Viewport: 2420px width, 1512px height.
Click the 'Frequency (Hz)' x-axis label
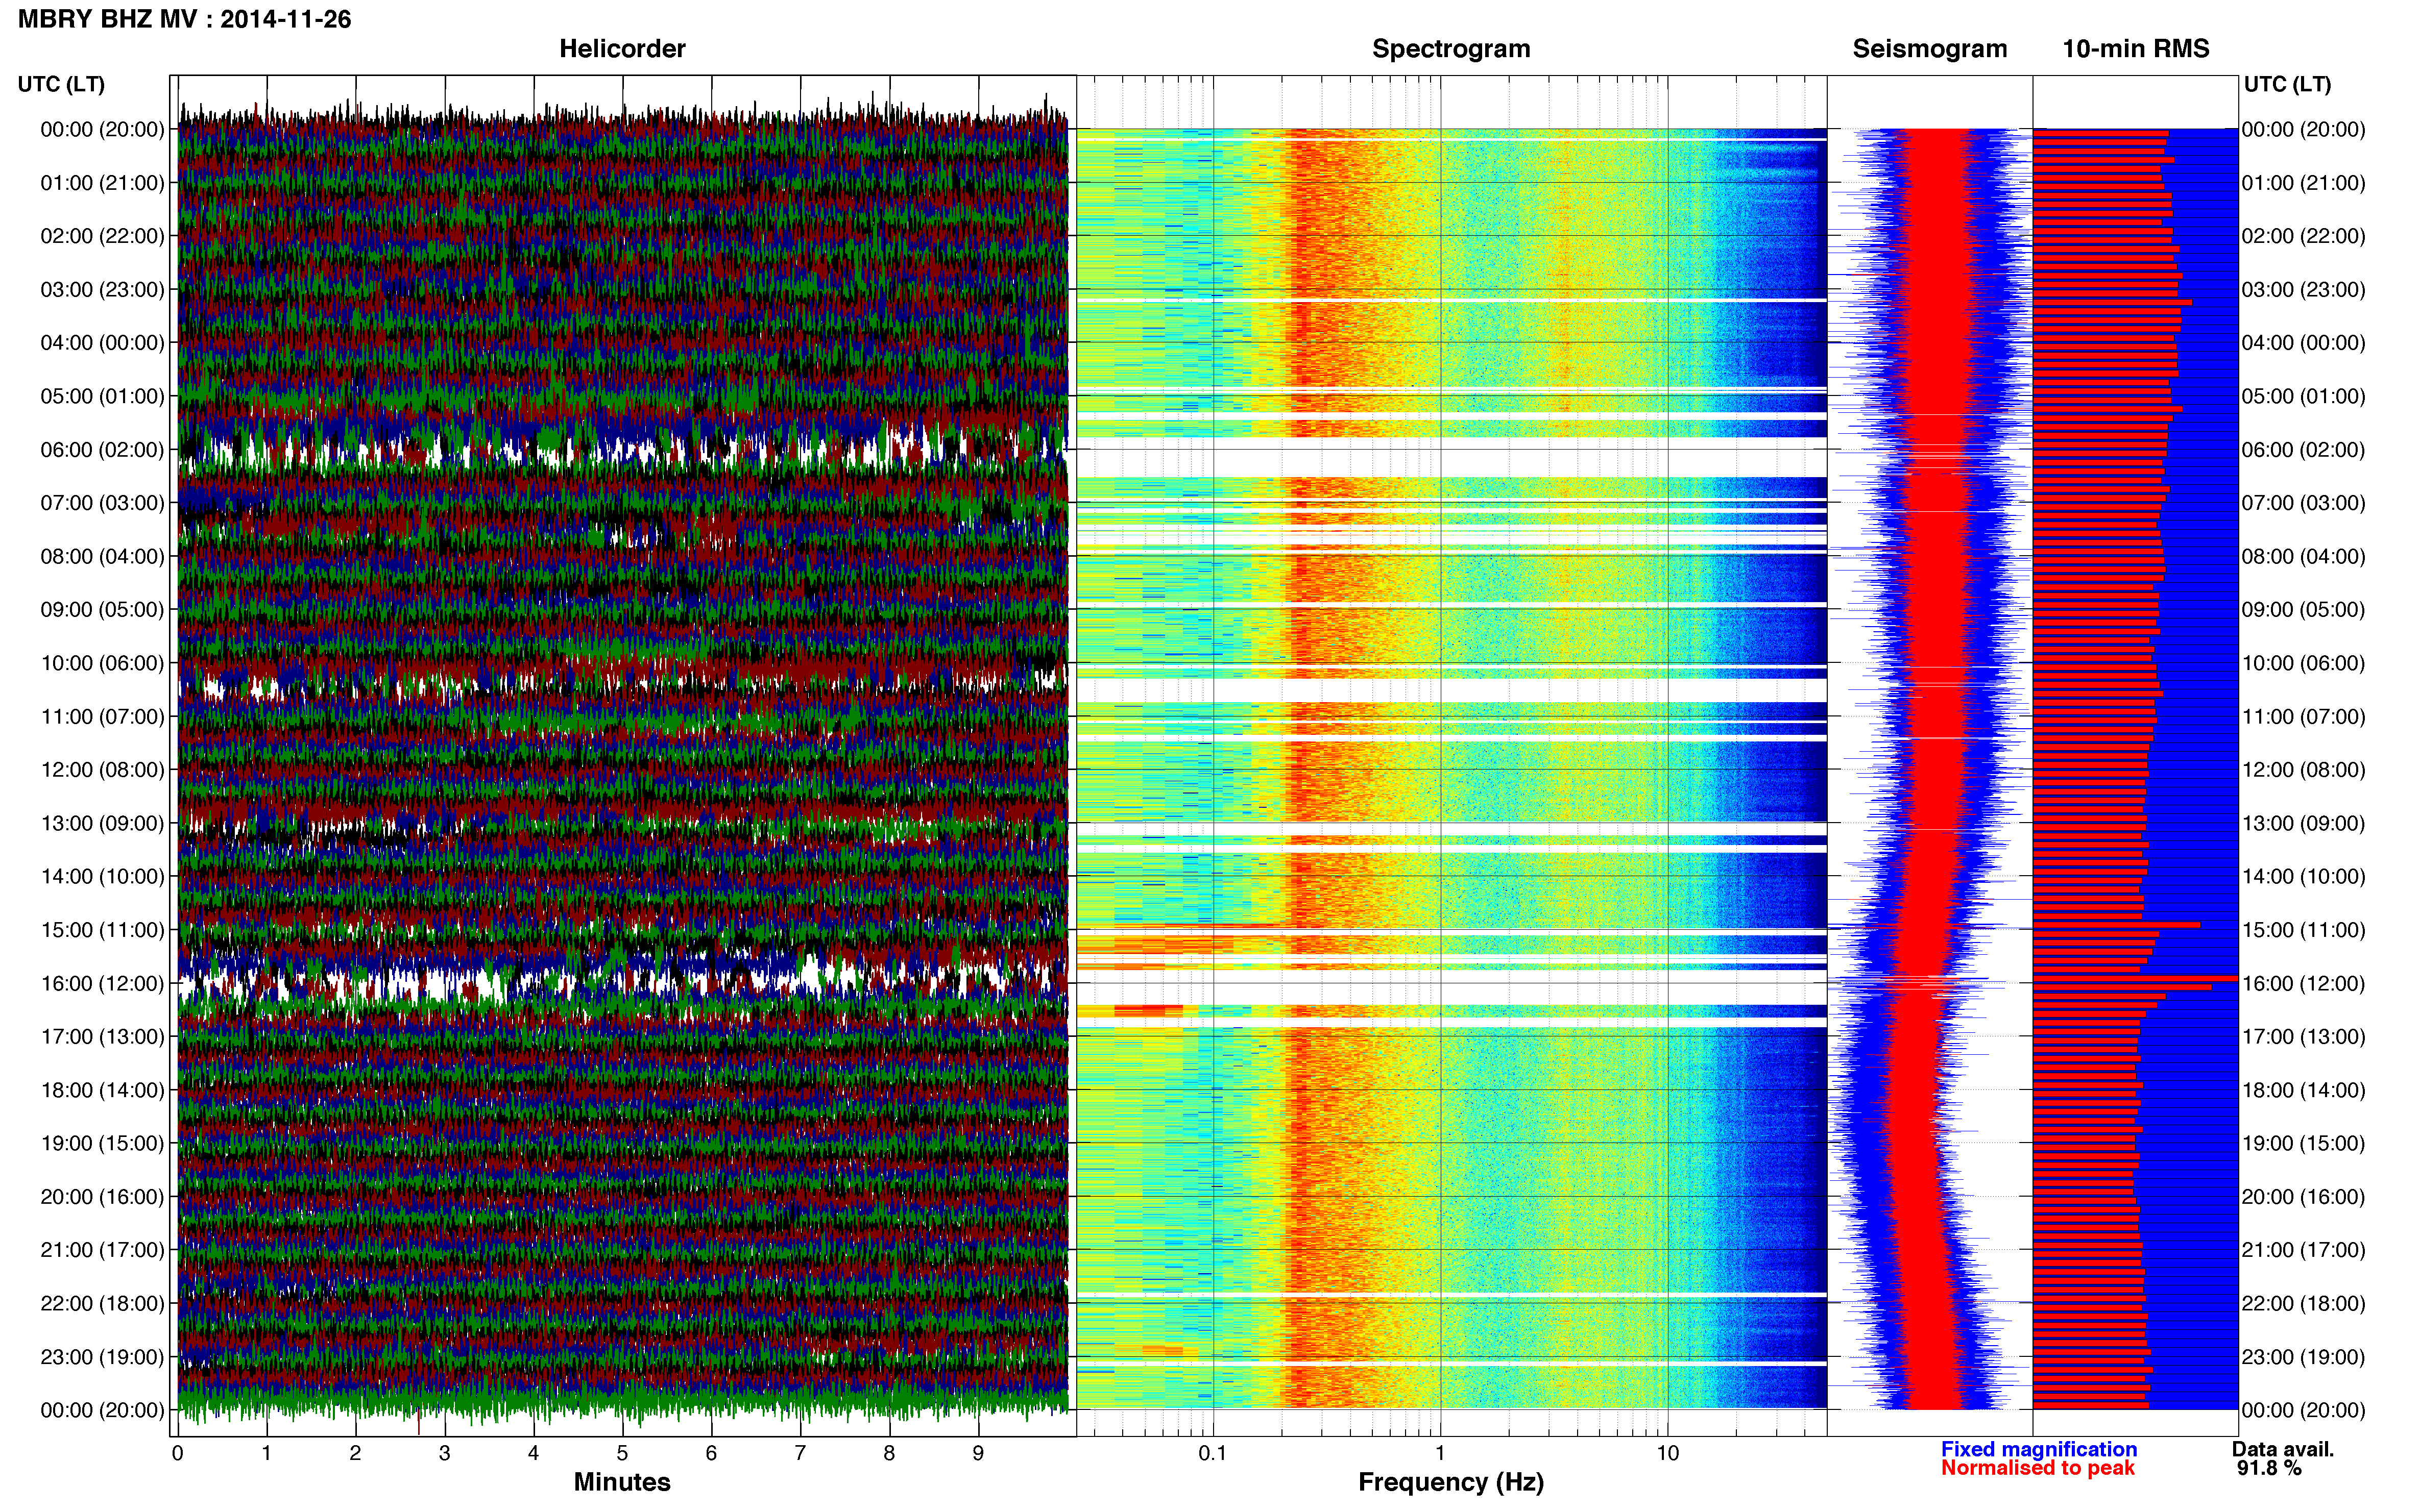(1450, 1483)
